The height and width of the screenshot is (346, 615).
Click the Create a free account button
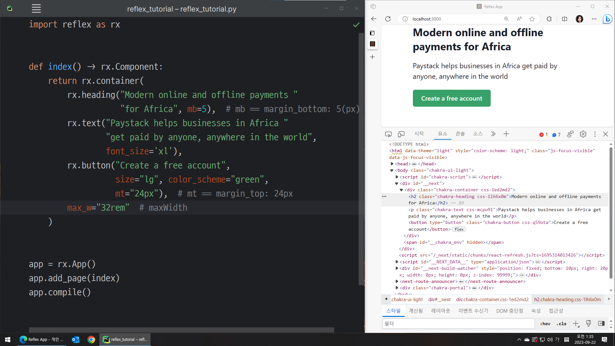(451, 98)
